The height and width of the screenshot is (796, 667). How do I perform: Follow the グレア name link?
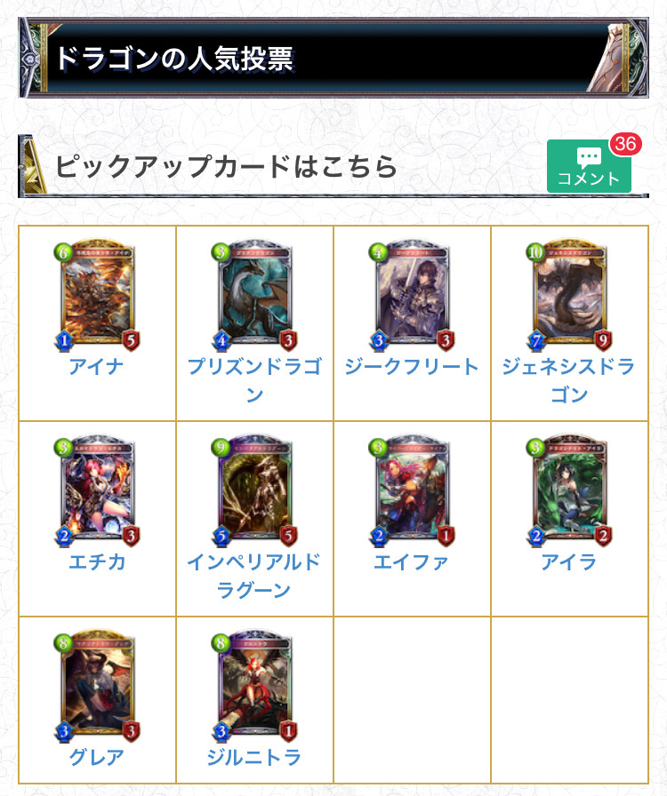[97, 758]
